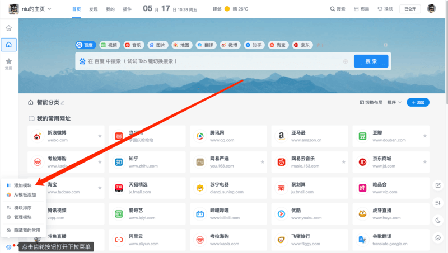Viewport: 448px width, 253px height.
Task: Open the edit note icon on right edge
Action: 438,185
